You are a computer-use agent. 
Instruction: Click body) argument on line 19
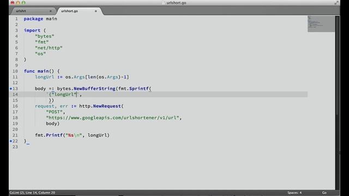coord(53,124)
